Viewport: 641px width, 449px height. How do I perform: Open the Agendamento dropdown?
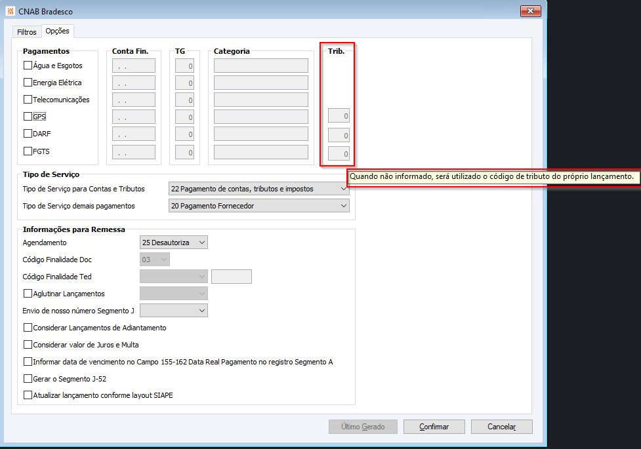[174, 243]
